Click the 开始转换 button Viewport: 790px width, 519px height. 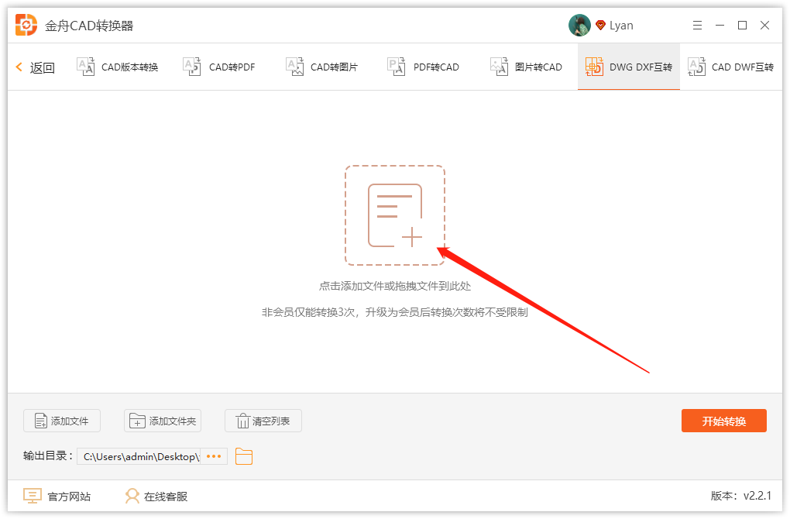tap(723, 421)
